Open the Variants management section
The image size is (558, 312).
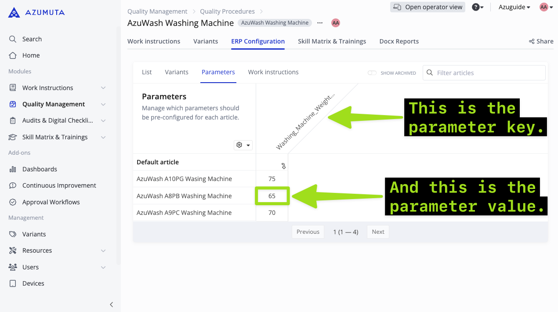[x=35, y=234]
